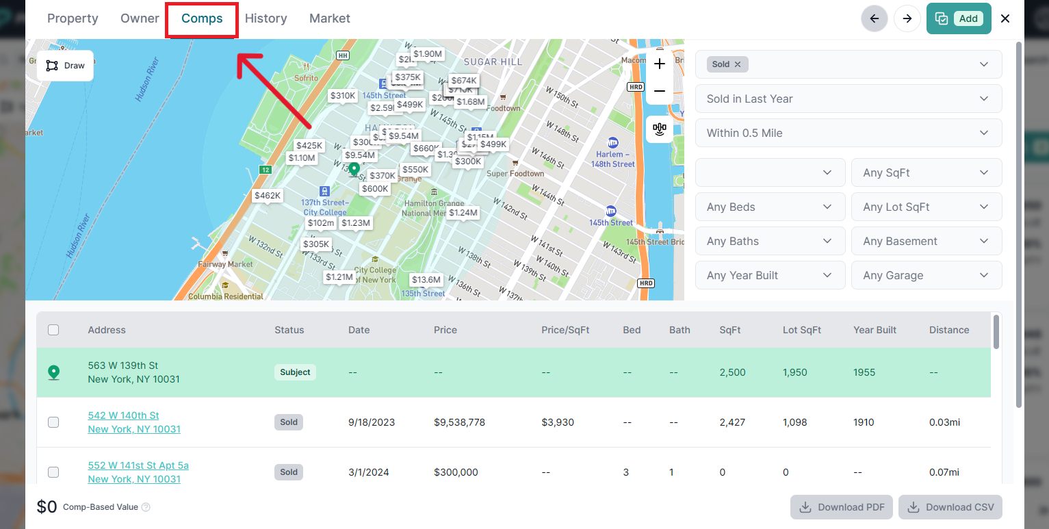Remove the Sold filter tag

point(738,64)
